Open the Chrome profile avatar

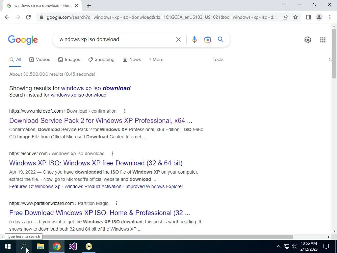pos(319,17)
